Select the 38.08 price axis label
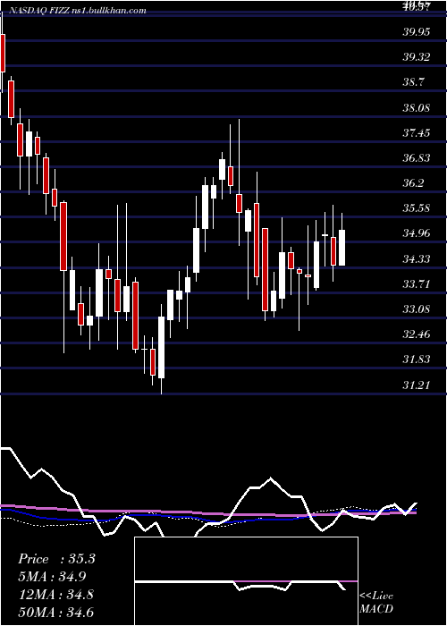 click(x=417, y=108)
